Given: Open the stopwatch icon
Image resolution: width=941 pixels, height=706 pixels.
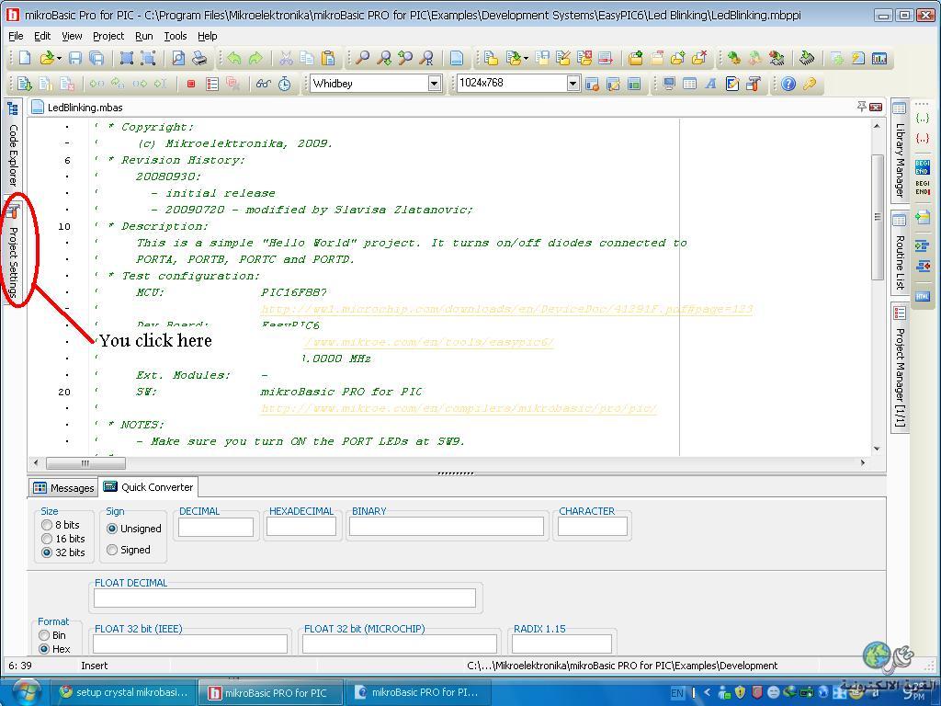Looking at the screenshot, I should tap(285, 84).
